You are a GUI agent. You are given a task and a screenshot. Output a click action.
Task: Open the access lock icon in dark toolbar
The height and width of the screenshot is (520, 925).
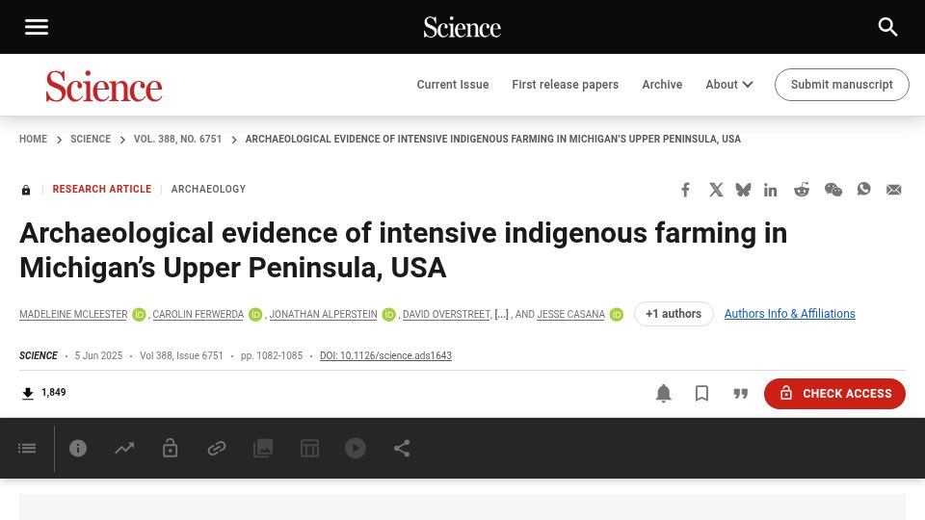point(171,448)
